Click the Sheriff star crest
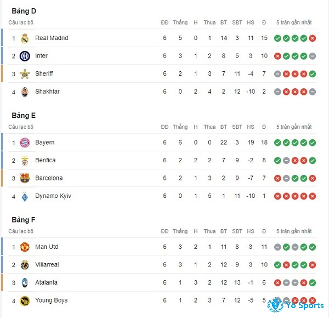Screen dimensions: 329x318 (25, 74)
